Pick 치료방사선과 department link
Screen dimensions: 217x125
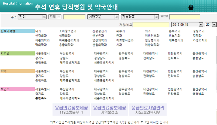125,40
